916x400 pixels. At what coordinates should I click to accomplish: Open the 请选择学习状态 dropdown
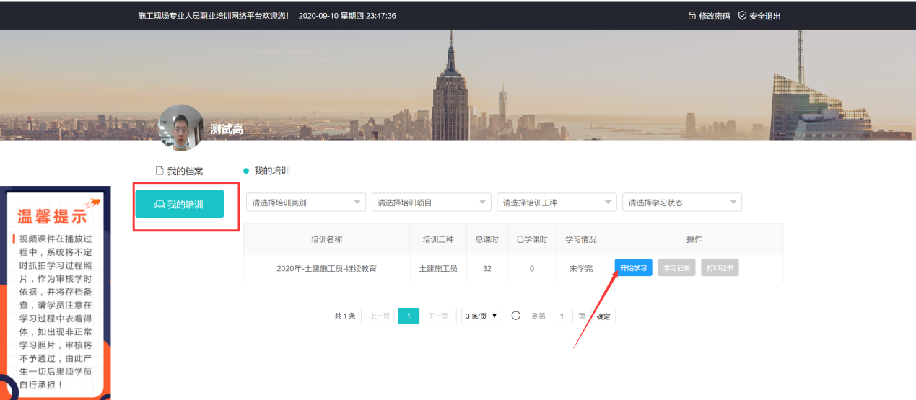pyautogui.click(x=682, y=203)
